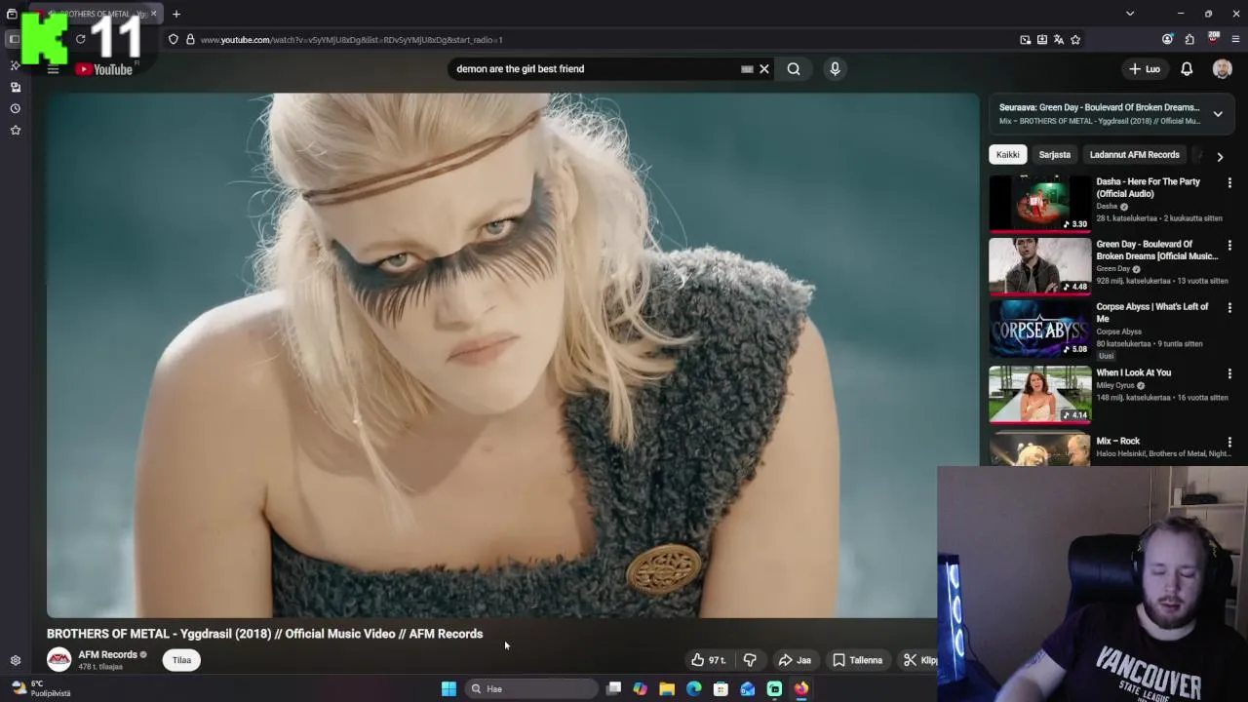Click the Tilaa subscribe button
Screen dimensions: 1248x702
(181, 660)
